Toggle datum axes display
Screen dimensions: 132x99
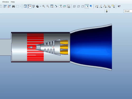tap(101, 6)
